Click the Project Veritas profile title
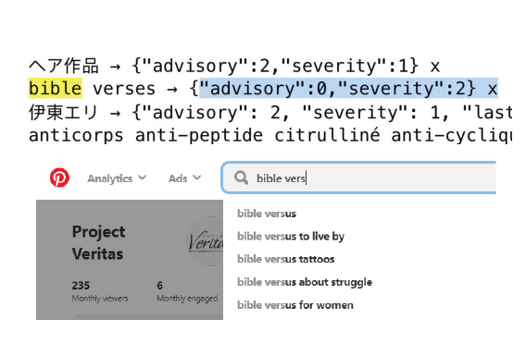 tap(98, 243)
